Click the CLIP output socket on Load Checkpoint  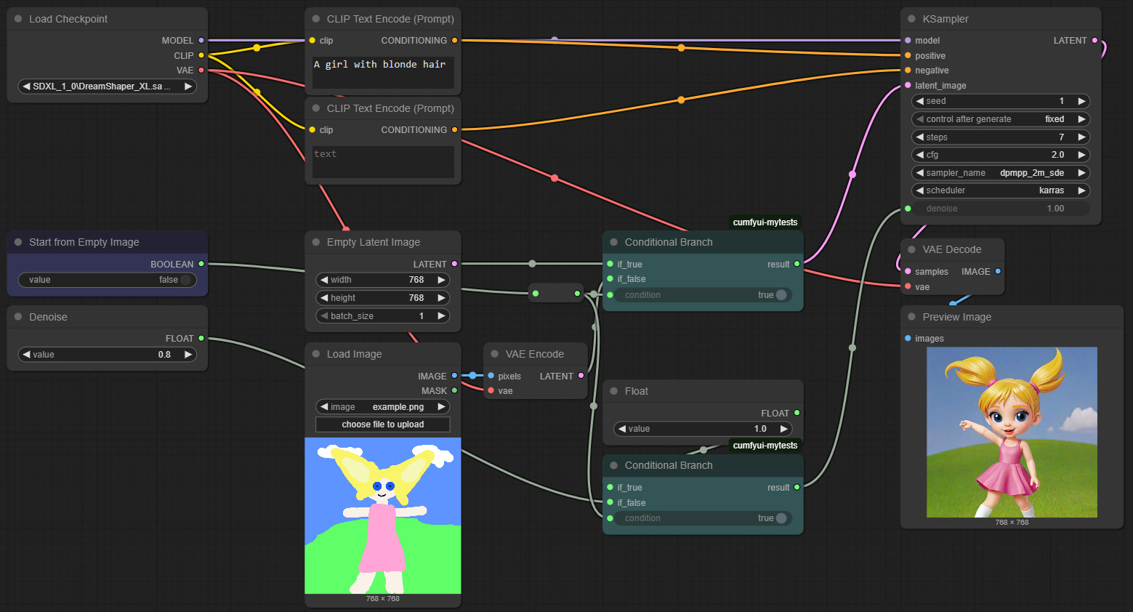tap(201, 55)
